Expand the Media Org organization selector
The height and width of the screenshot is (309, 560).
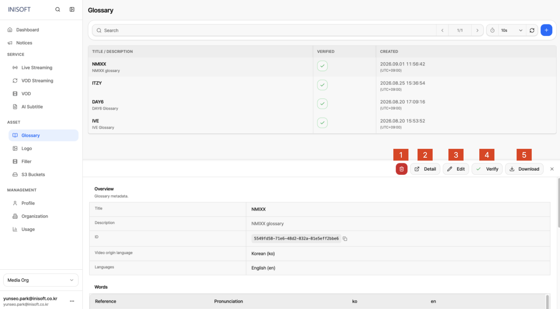[41, 280]
